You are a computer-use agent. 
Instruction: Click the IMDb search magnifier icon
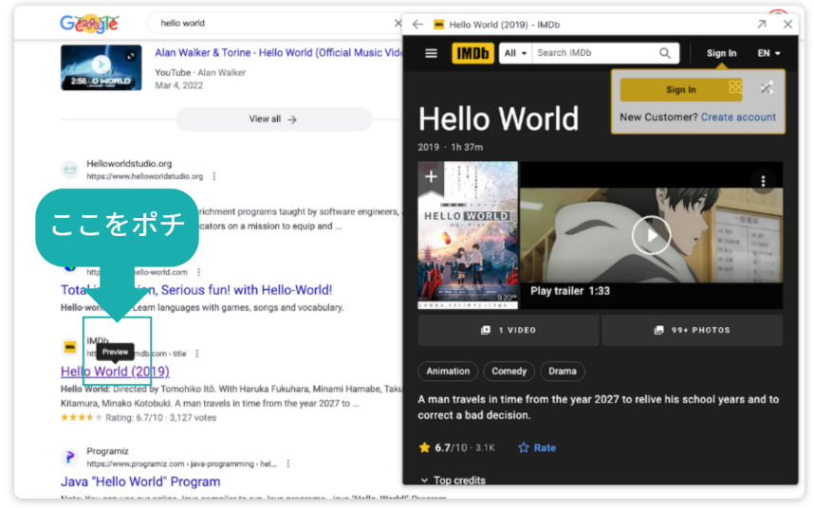click(x=664, y=53)
